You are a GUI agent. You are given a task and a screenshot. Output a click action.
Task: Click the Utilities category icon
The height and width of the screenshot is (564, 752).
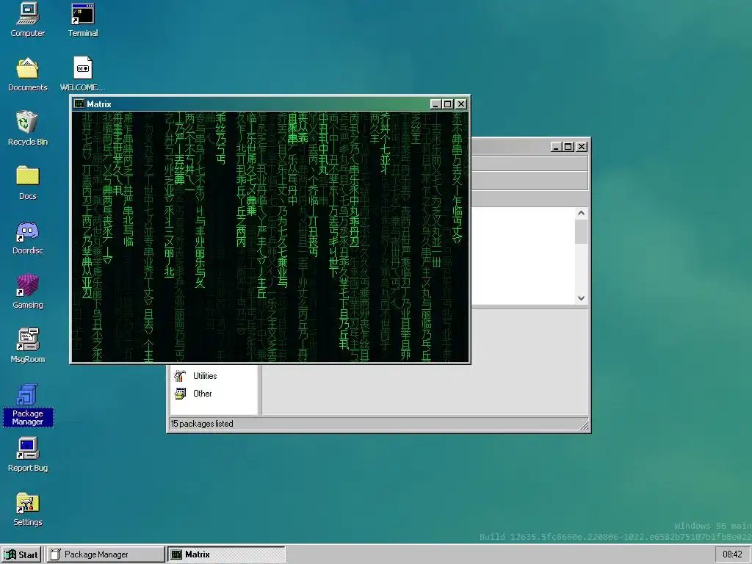click(x=181, y=376)
